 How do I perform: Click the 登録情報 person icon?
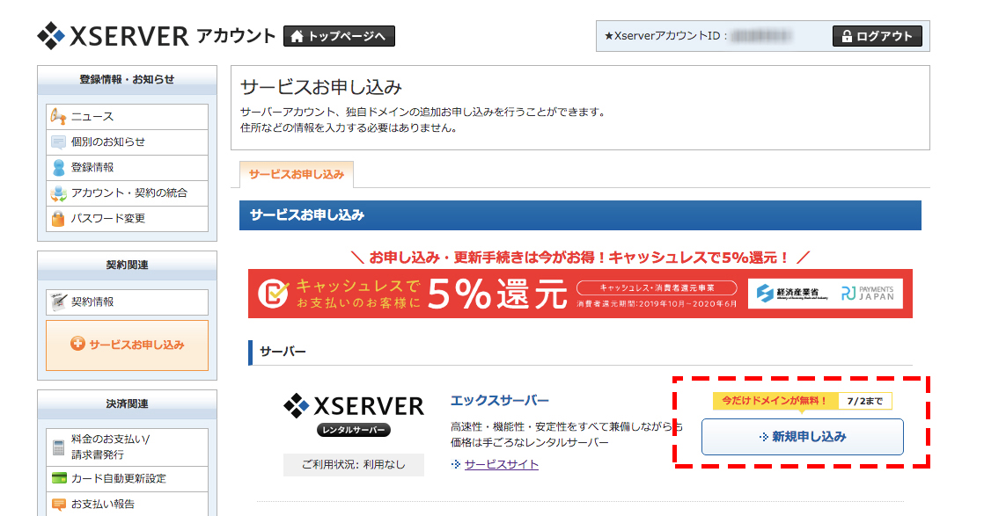tap(59, 168)
